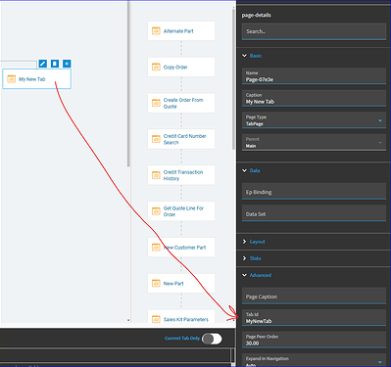Click the orange page icon on My New Tab
Viewport: 391px width, 367px height.
[x=12, y=79]
